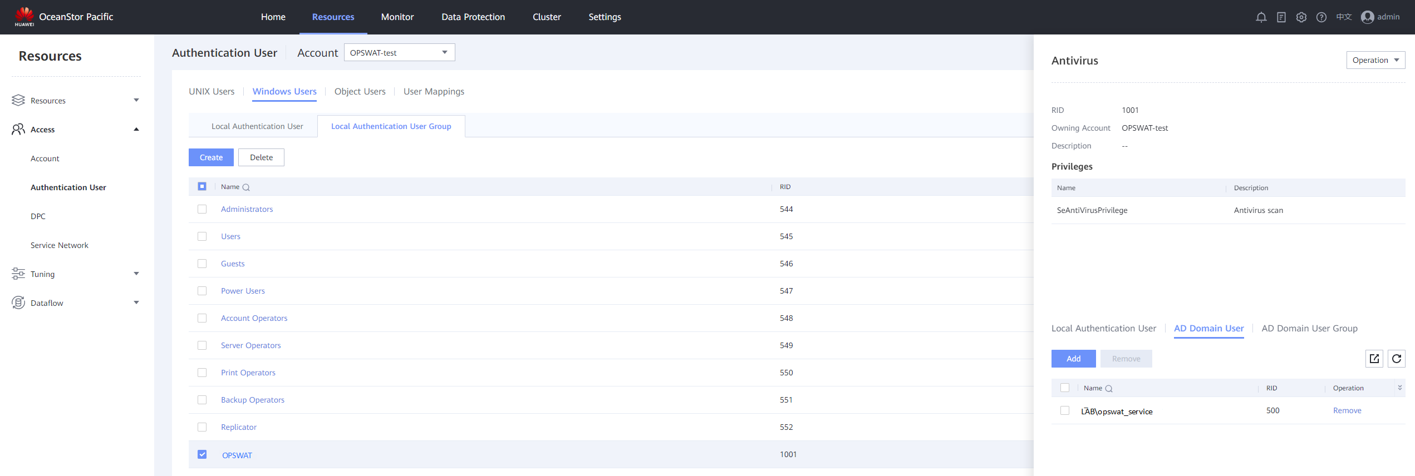Viewport: 1415px width, 476px height.
Task: Go to the Home menu
Action: point(273,17)
